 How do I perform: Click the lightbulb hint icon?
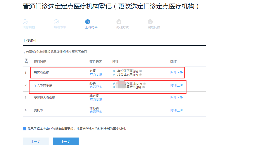click(x=24, y=52)
